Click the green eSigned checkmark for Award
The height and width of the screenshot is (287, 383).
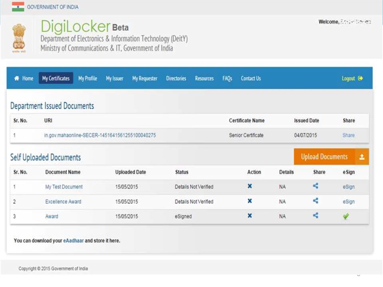(x=346, y=216)
